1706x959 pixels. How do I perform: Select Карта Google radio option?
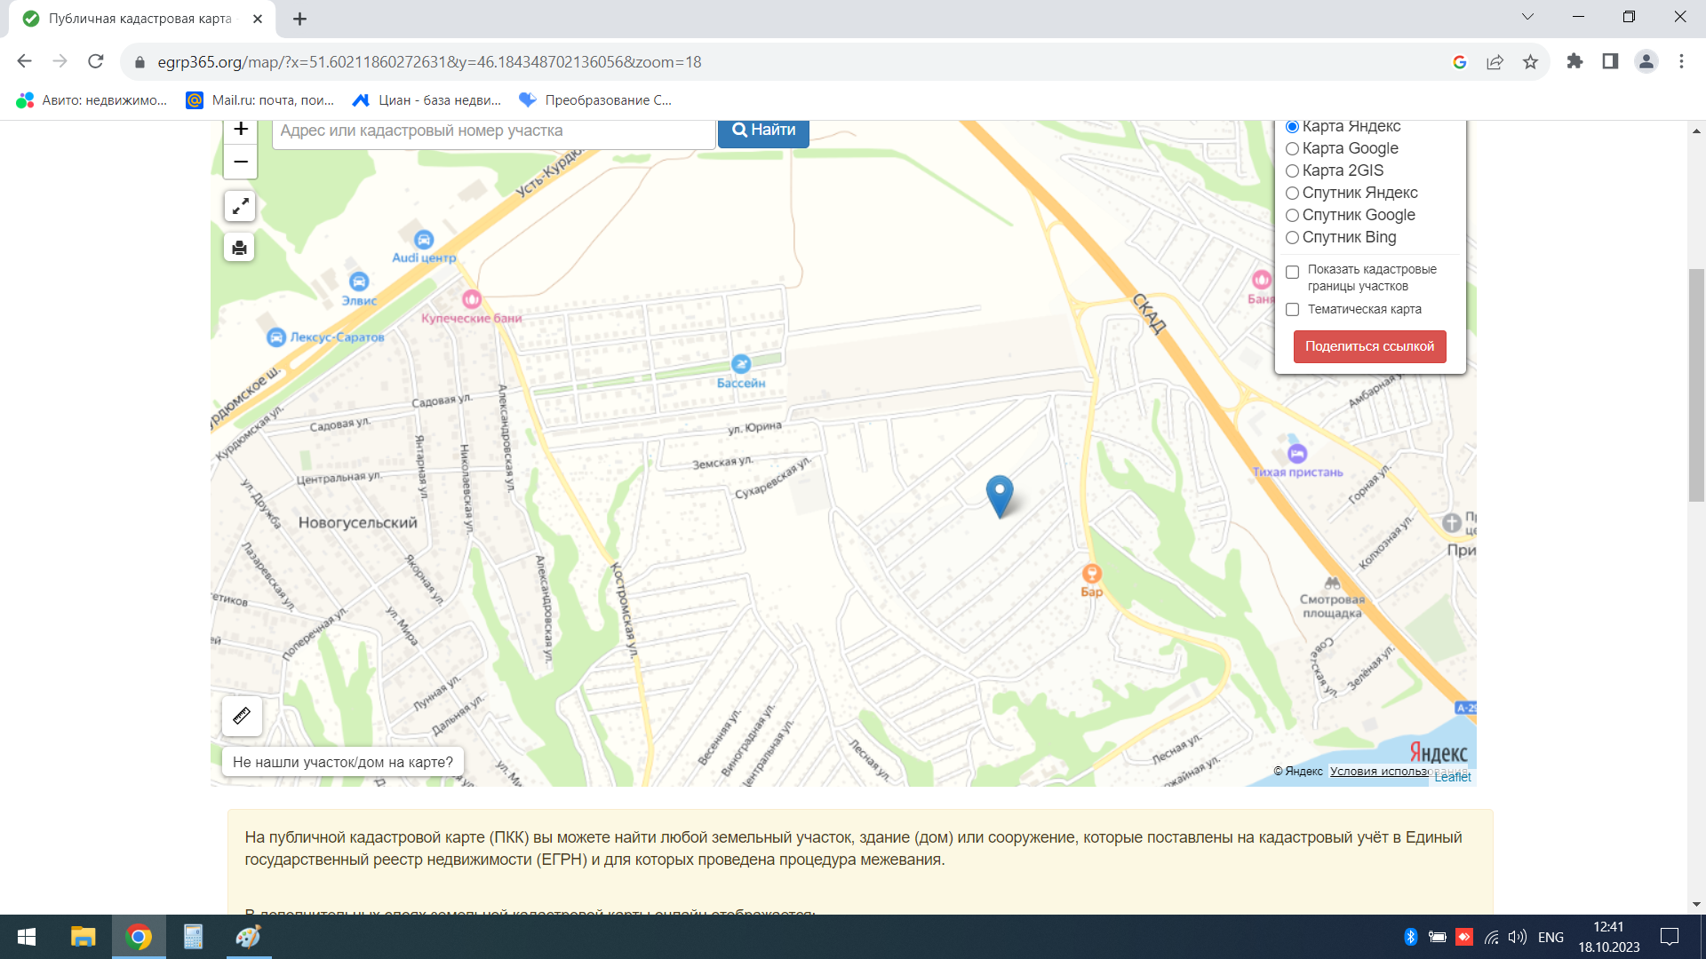(1293, 149)
